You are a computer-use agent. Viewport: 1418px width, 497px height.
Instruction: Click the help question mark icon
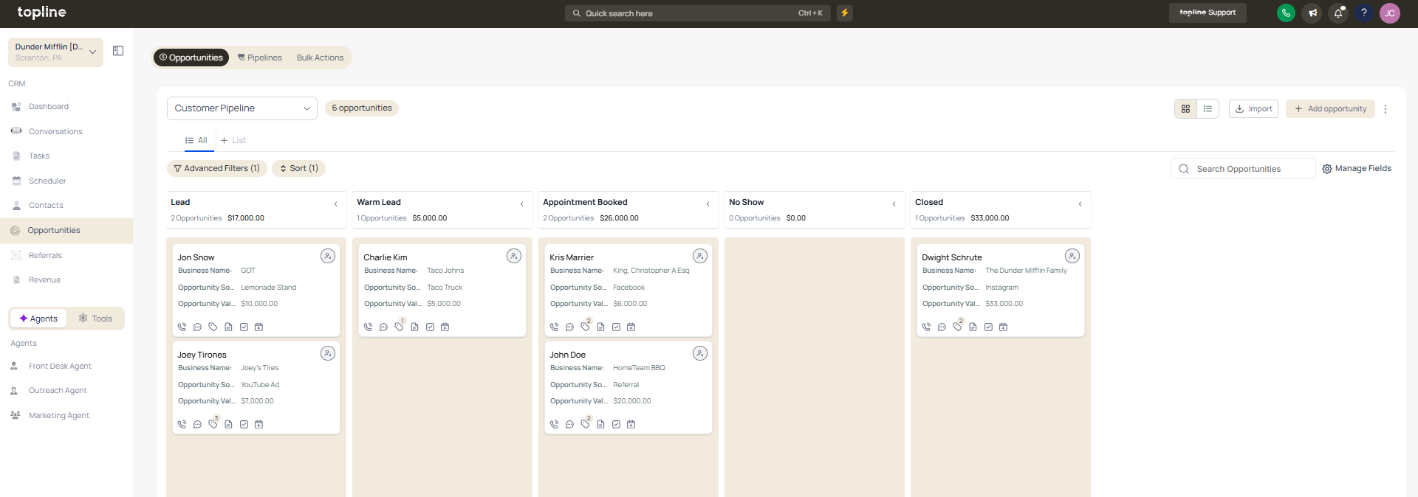pyautogui.click(x=1363, y=13)
